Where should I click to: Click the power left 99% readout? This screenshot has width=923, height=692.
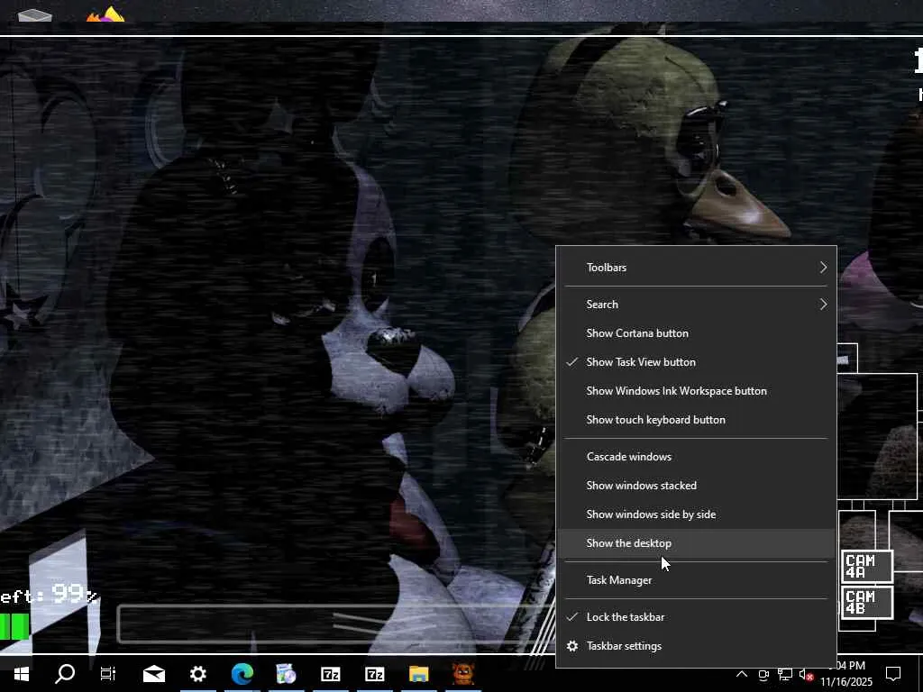click(49, 595)
